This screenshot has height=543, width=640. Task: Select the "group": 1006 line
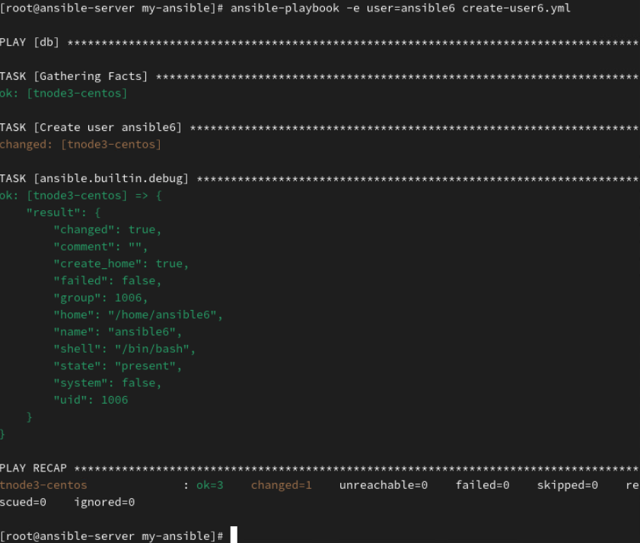click(x=100, y=298)
